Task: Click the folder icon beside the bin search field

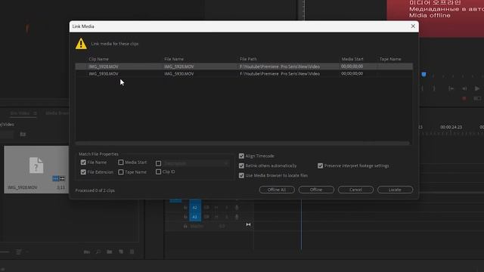Action: click(x=23, y=134)
